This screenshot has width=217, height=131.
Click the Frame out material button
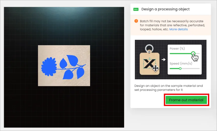186,100
